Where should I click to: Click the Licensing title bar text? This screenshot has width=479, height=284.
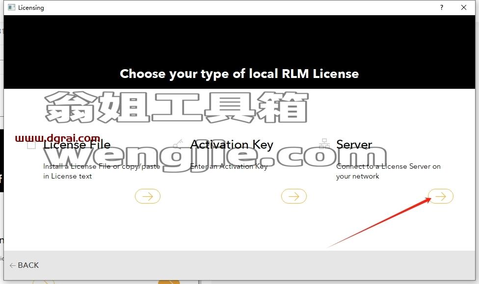coord(31,8)
